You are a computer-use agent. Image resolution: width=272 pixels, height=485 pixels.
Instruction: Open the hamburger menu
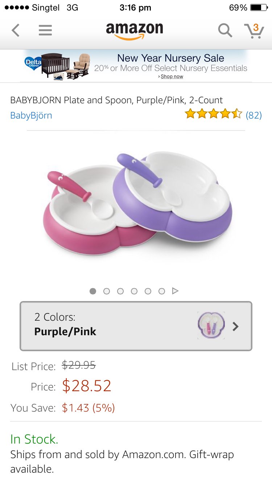point(45,30)
